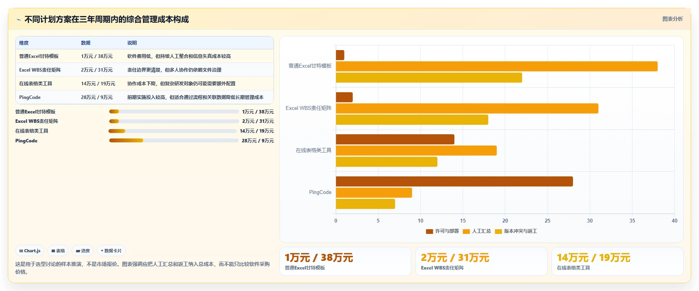
Task: Select the 进度 tag chip
Action: coord(83,251)
